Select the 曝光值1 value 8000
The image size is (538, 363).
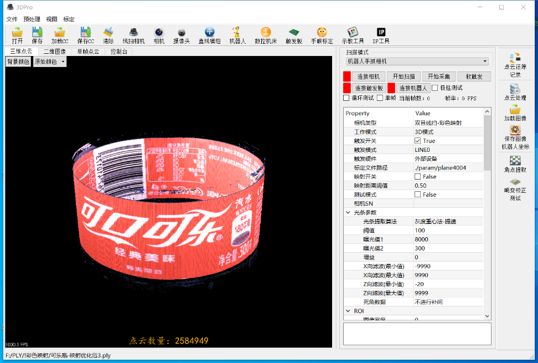pyautogui.click(x=421, y=239)
